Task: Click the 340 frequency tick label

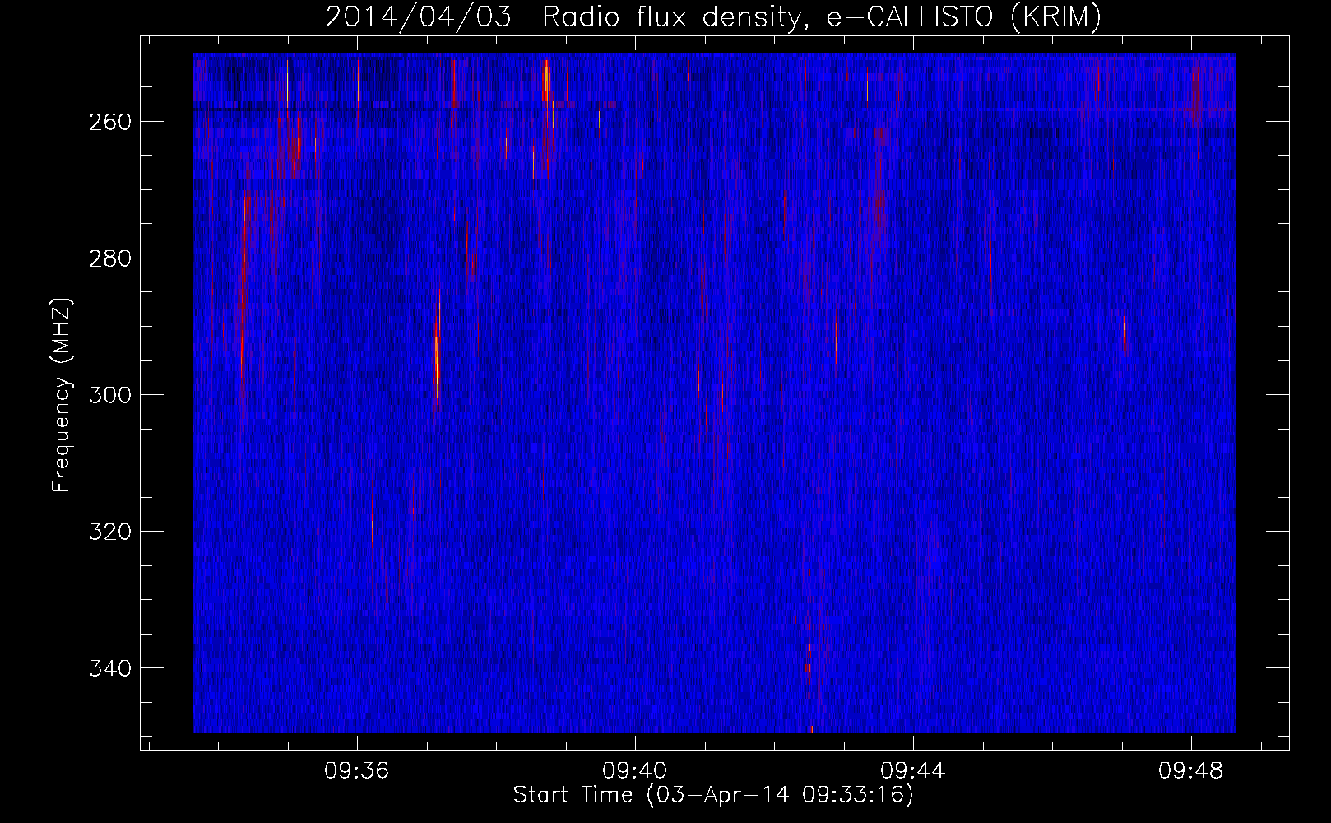Action: click(109, 668)
